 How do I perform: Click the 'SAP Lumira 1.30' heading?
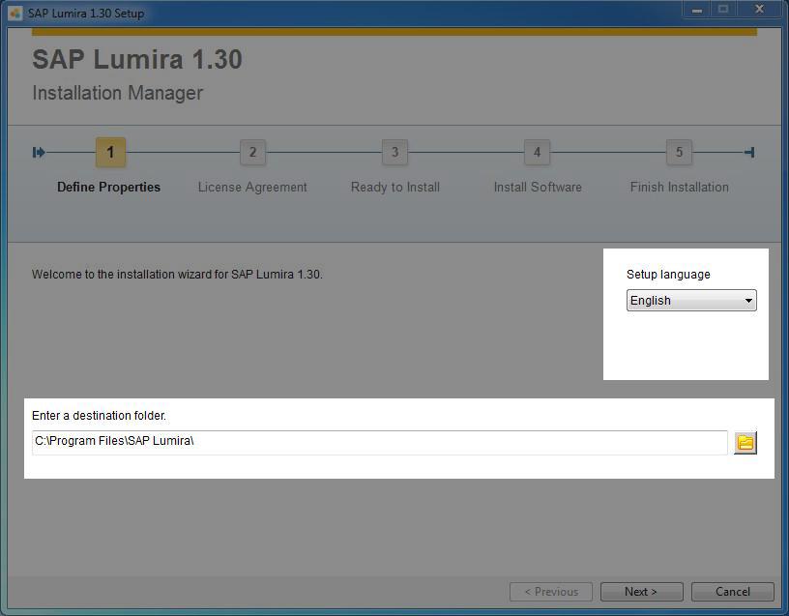coord(137,59)
